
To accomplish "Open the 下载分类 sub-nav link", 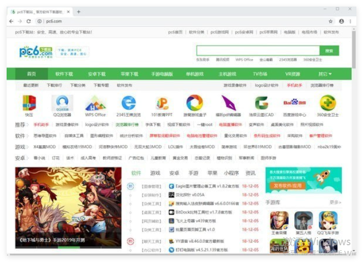I will click(78, 85).
